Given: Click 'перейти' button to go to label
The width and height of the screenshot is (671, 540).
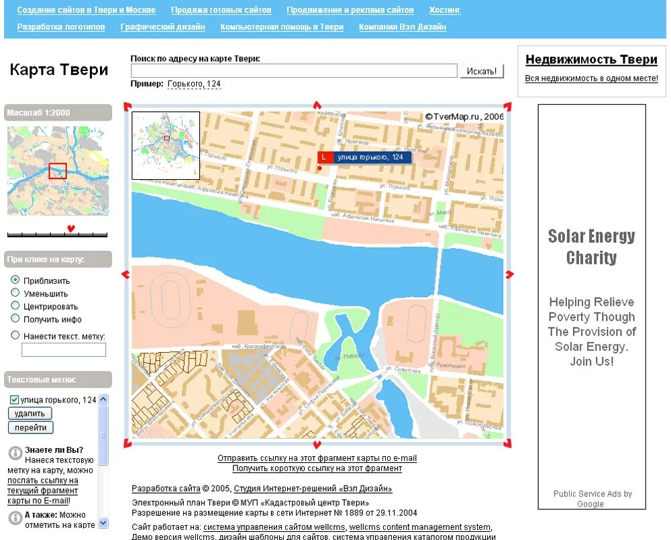Looking at the screenshot, I should [x=30, y=427].
